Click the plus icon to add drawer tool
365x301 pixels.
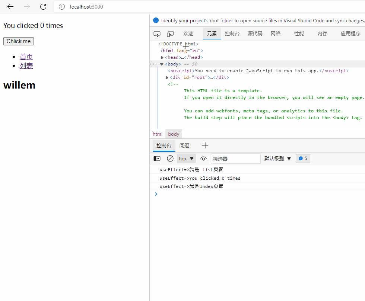[x=205, y=145]
